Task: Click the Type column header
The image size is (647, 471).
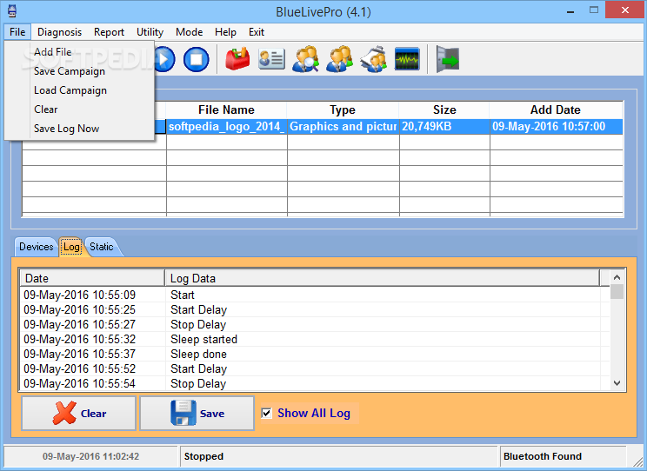Action: point(343,109)
